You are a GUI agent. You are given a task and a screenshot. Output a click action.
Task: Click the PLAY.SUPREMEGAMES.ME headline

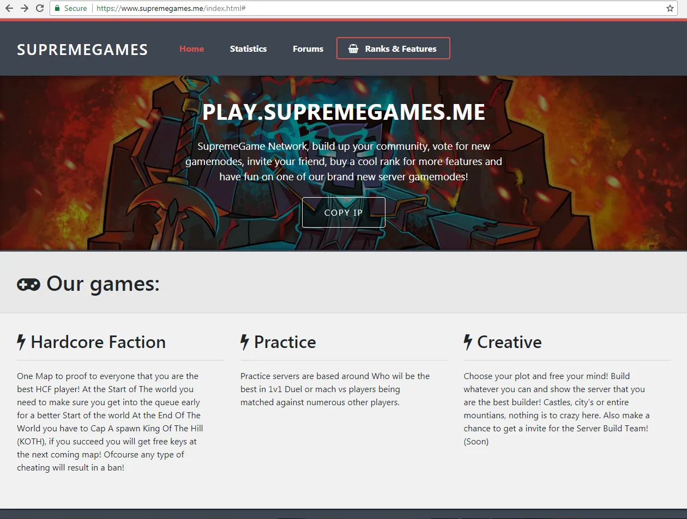(x=343, y=112)
